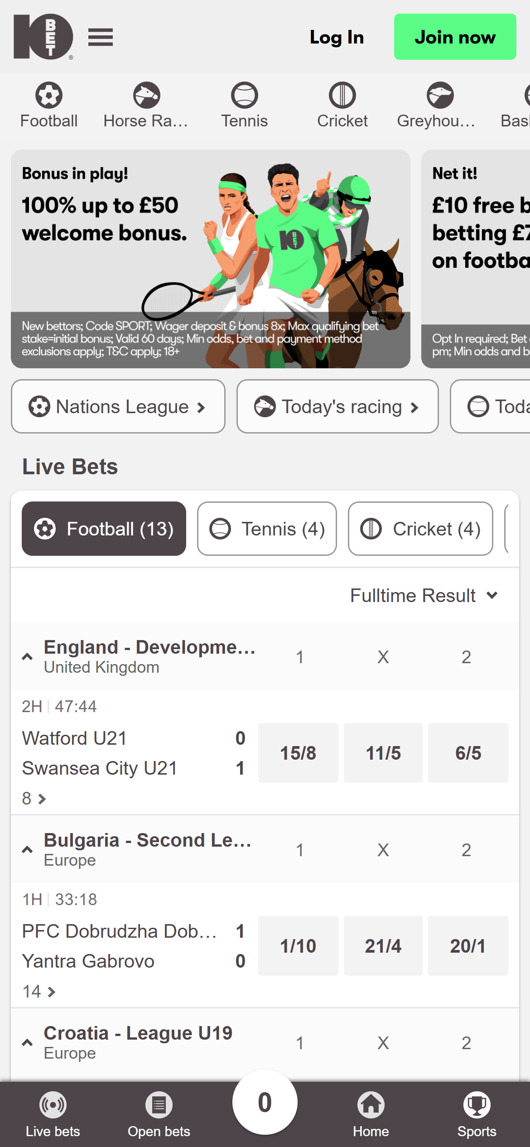Open the Open bets icon

coord(158,1105)
